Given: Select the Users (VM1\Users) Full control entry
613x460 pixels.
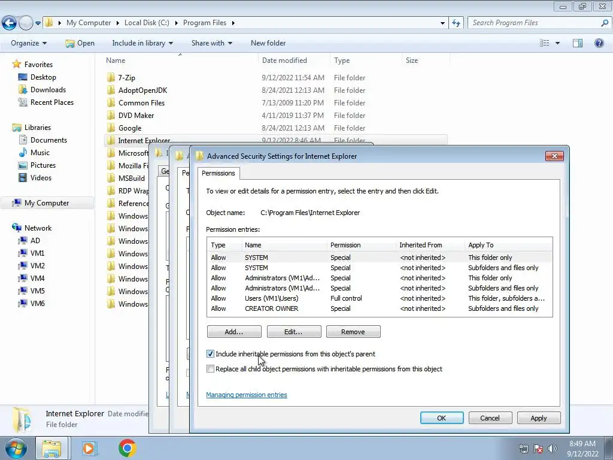Looking at the screenshot, I should (379, 298).
